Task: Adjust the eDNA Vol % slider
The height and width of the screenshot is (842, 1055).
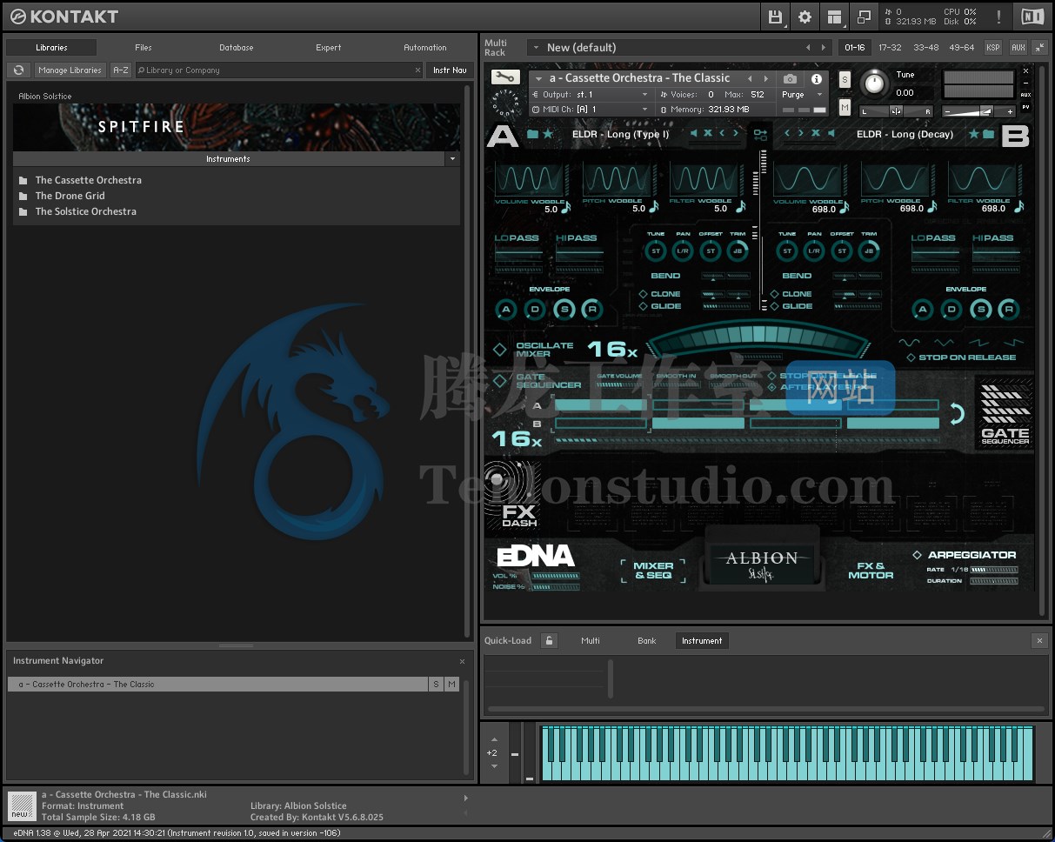Action: point(555,576)
